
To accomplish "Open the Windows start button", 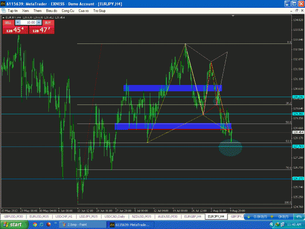I will click(x=14, y=225).
